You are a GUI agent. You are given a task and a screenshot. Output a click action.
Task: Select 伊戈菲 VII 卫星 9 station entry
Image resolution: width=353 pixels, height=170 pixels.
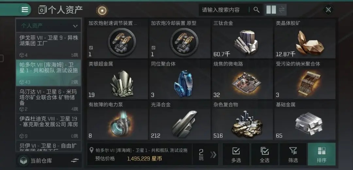point(48,46)
